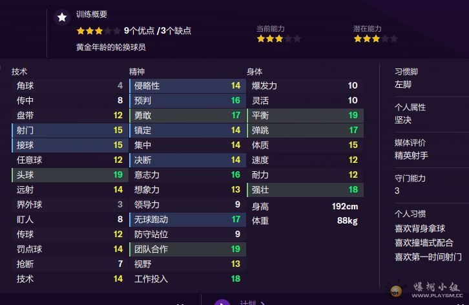Screen dimensions: 469x305
Task: Click the 9个优点 pros text
Action: coord(139,30)
